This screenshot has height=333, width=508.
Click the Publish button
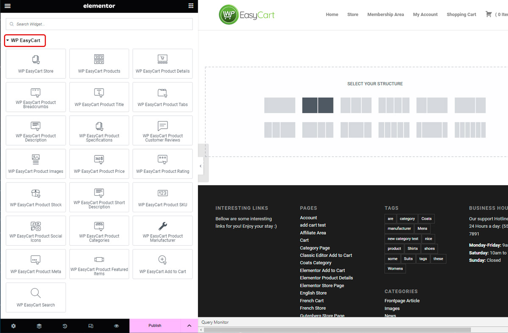click(x=155, y=326)
